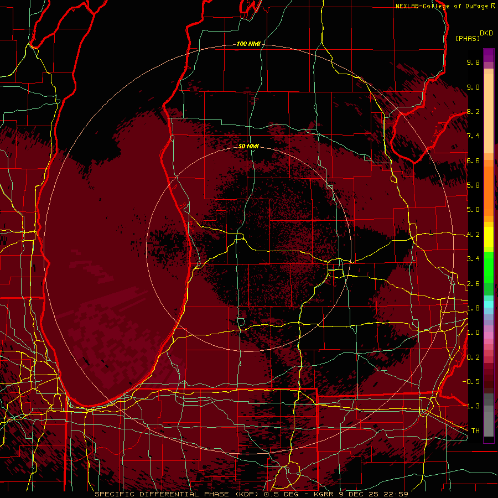Click the 6.6 scale value

tap(473, 160)
